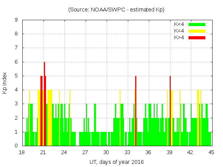Click the yellow K=4 legend swatch
223x167 pixels.
[x=197, y=31]
